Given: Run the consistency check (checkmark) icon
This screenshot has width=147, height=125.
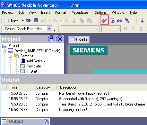Looking at the screenshot, I should tap(104, 20).
